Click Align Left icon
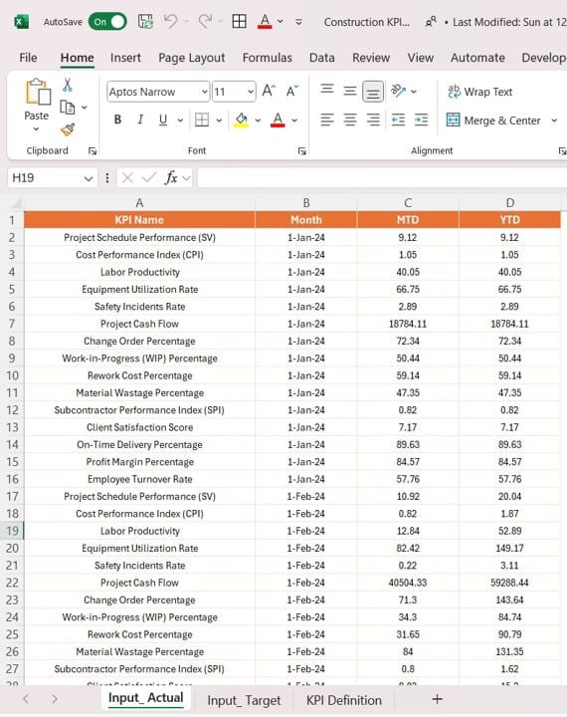 (x=327, y=119)
